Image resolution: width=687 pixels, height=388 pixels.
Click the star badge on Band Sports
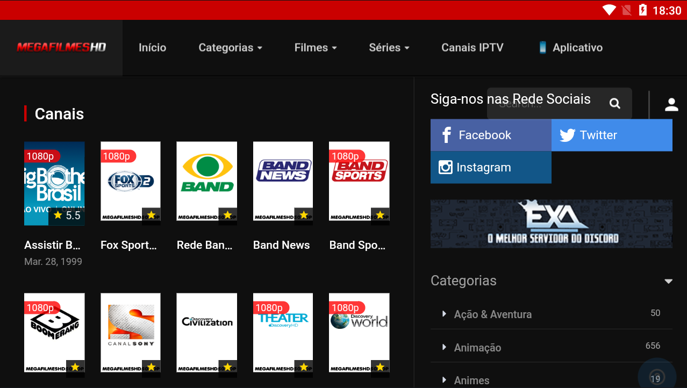(380, 215)
